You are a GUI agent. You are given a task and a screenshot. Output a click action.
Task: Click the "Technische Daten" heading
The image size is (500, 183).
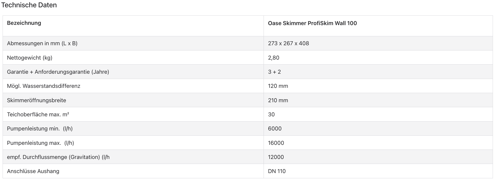tap(29, 5)
